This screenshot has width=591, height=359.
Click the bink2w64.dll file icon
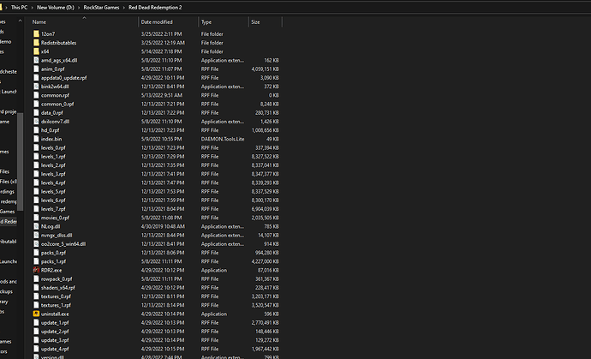(36, 87)
